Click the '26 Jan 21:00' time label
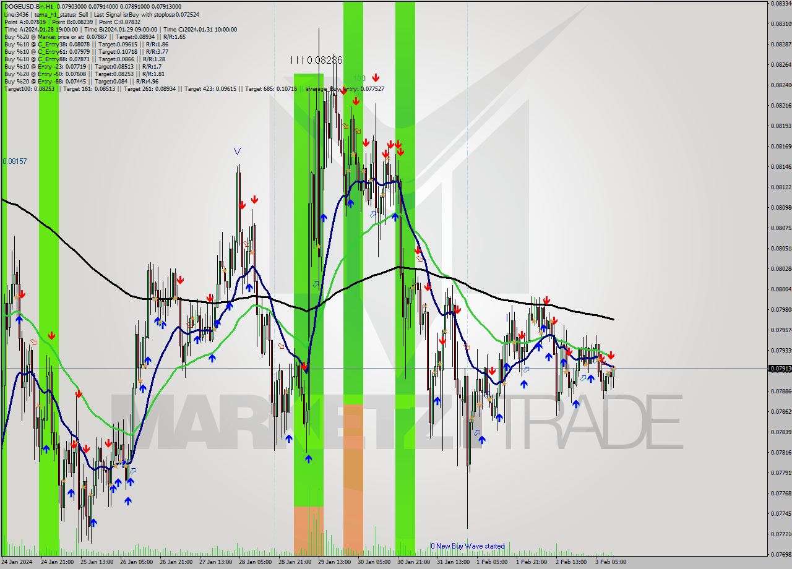The width and height of the screenshot is (792, 569). click(x=176, y=562)
